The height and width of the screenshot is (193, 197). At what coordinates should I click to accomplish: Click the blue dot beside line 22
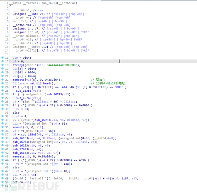pyautogui.click(x=3, y=80)
